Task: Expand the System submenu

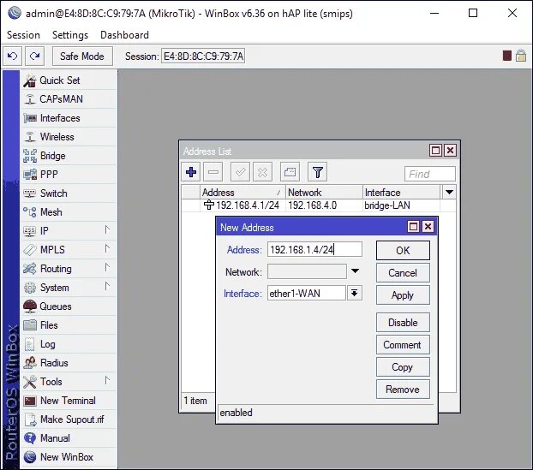Action: click(x=68, y=288)
